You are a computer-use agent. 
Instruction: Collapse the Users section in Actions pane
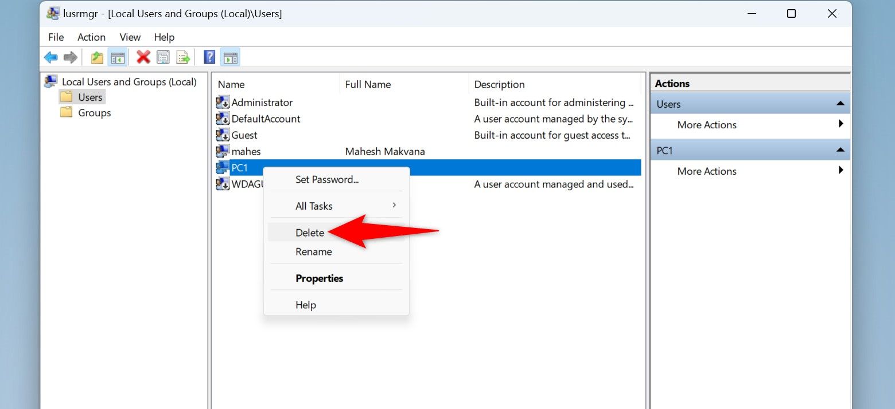click(x=840, y=104)
